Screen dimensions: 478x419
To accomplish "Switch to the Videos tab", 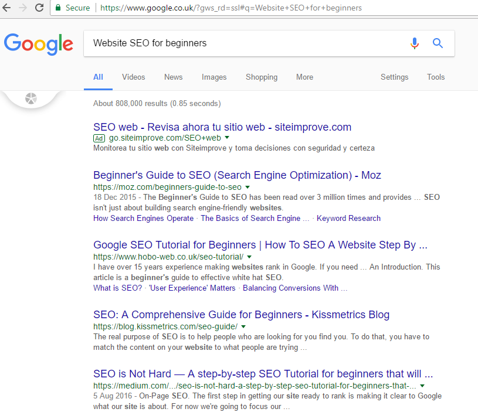I will coord(133,77).
